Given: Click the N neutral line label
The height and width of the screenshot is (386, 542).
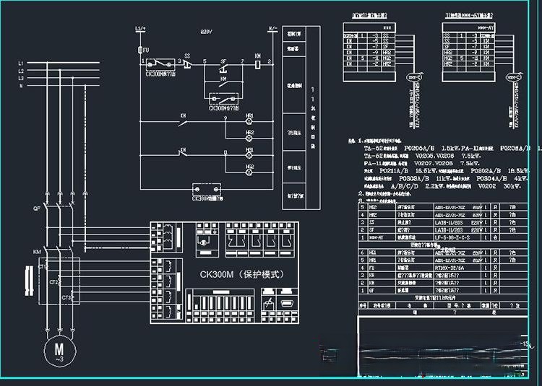Looking at the screenshot, I should point(21,86).
